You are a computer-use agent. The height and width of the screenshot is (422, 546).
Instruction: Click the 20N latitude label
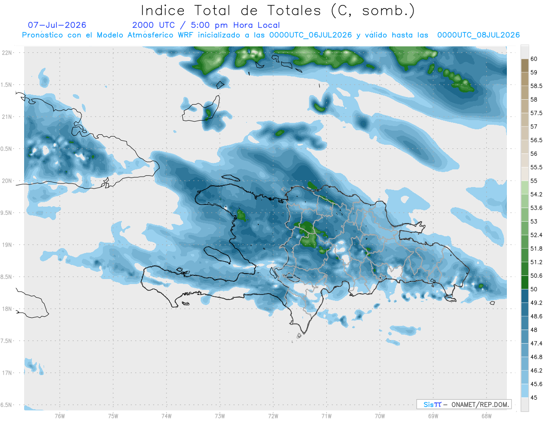(x=6, y=181)
